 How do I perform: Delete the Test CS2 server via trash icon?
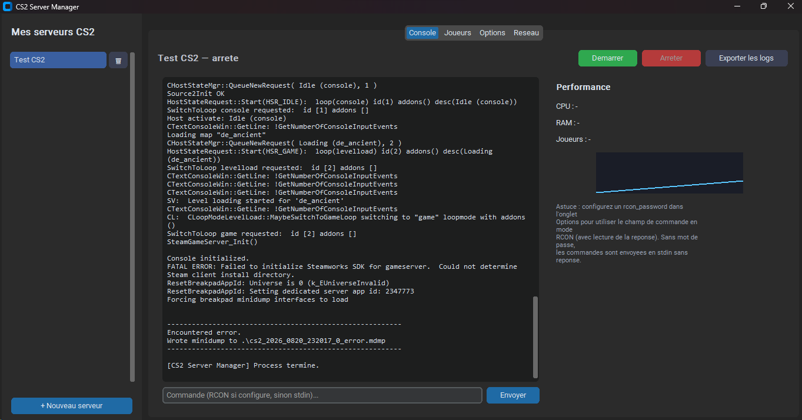(118, 60)
